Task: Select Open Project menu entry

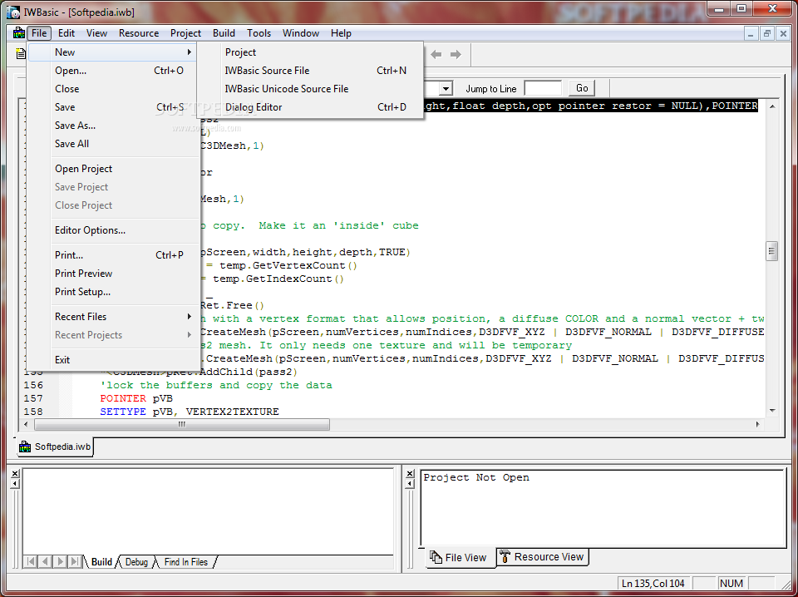Action: coord(112,169)
